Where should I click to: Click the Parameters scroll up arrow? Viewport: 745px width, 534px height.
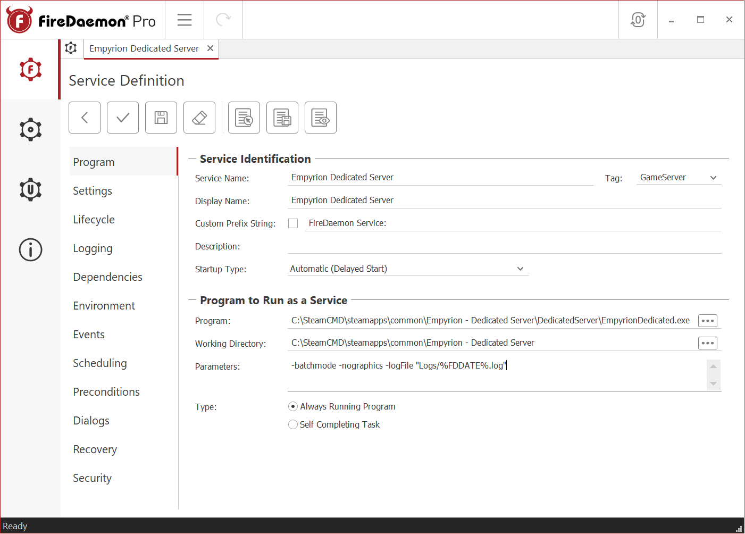point(714,366)
